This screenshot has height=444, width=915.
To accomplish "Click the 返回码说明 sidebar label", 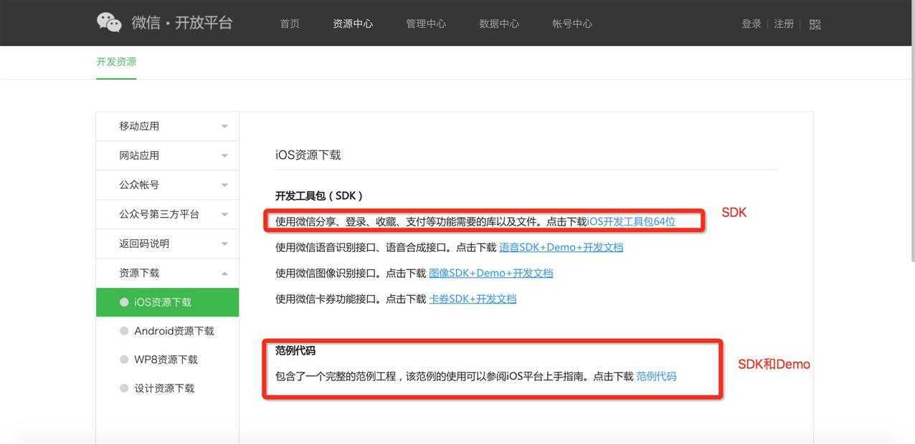I will [144, 243].
